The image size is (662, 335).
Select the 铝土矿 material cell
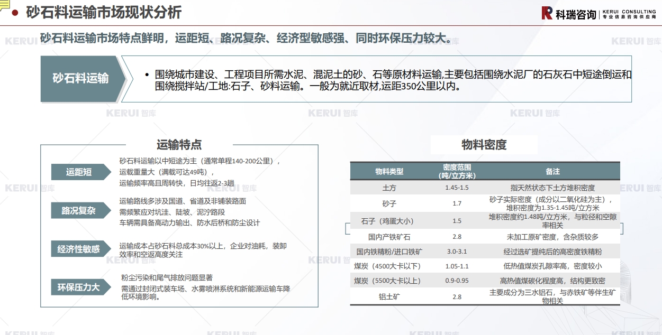tap(389, 296)
